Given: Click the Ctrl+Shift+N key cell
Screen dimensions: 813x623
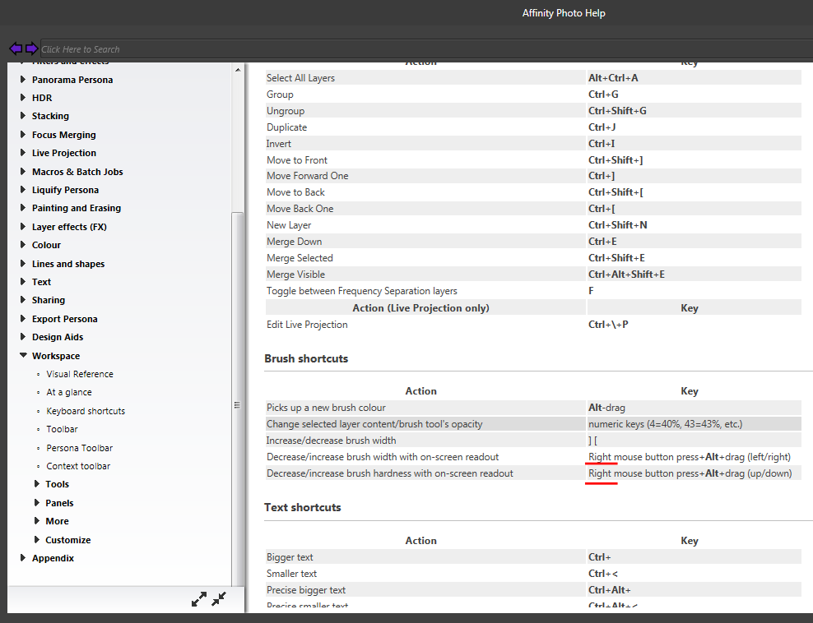Looking at the screenshot, I should [693, 225].
